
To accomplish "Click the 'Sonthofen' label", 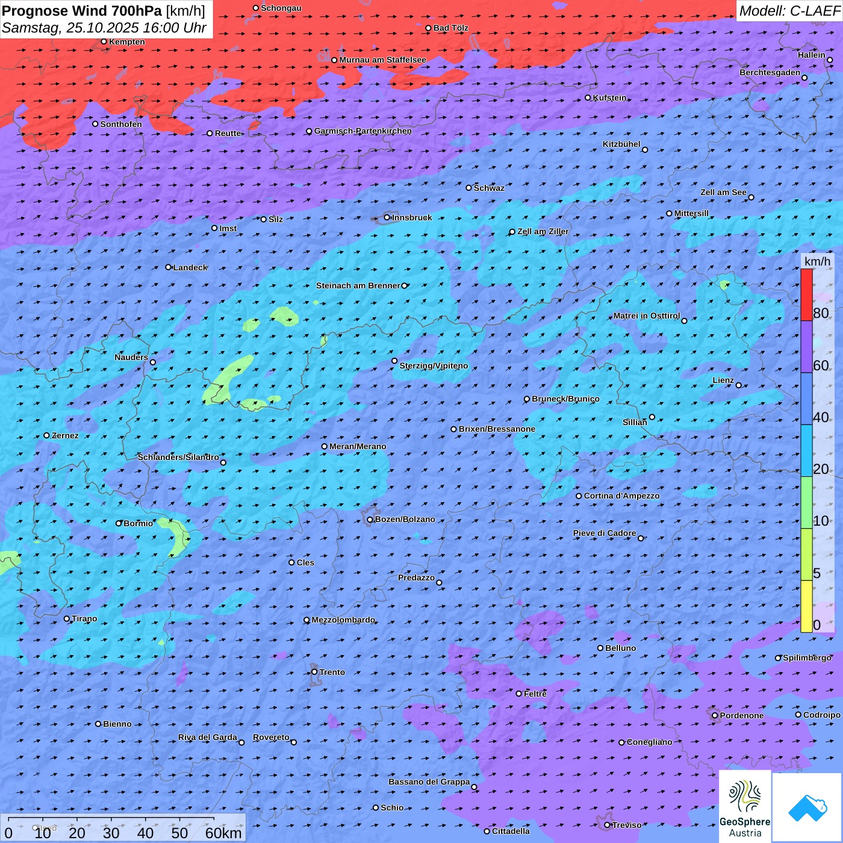I will (121, 124).
